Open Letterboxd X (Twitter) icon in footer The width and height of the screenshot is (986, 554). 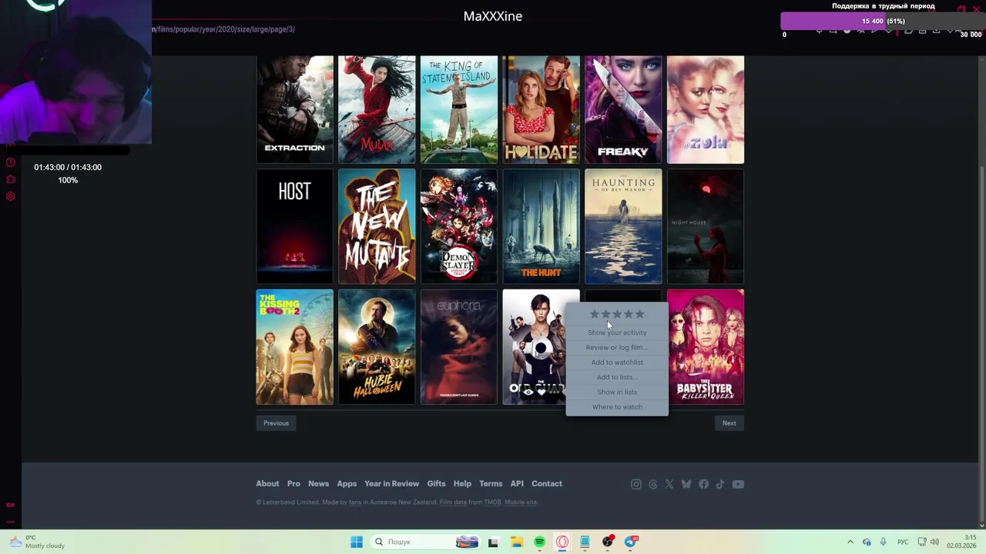(x=669, y=484)
